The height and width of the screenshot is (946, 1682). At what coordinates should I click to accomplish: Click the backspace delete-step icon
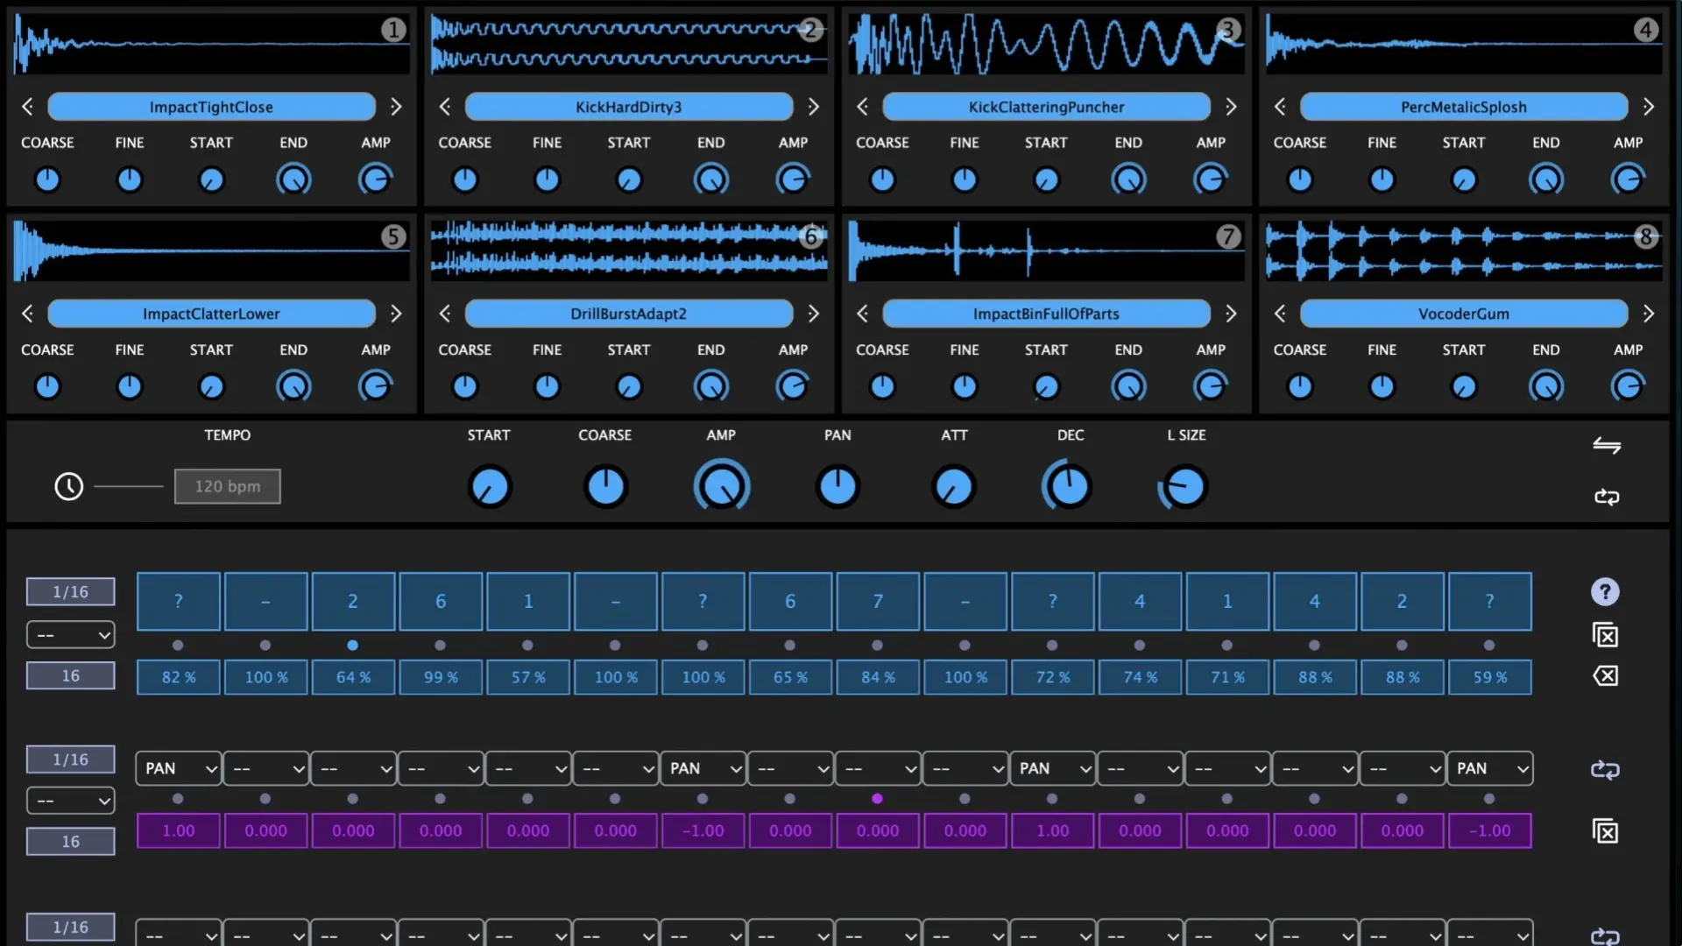1606,675
